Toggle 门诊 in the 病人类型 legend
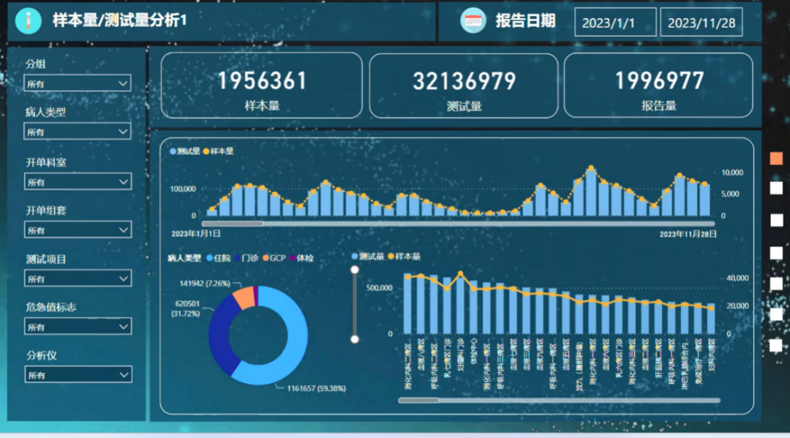Screen dimensions: 790x438 coord(247,258)
